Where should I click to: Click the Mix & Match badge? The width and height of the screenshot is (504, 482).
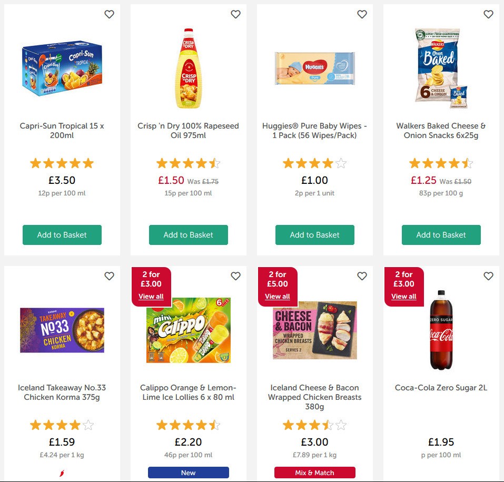point(314,473)
